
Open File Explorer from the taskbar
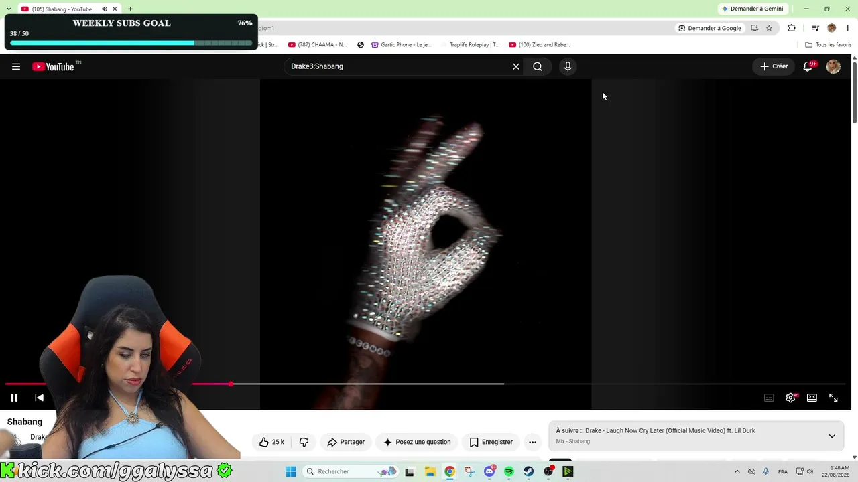click(x=430, y=471)
